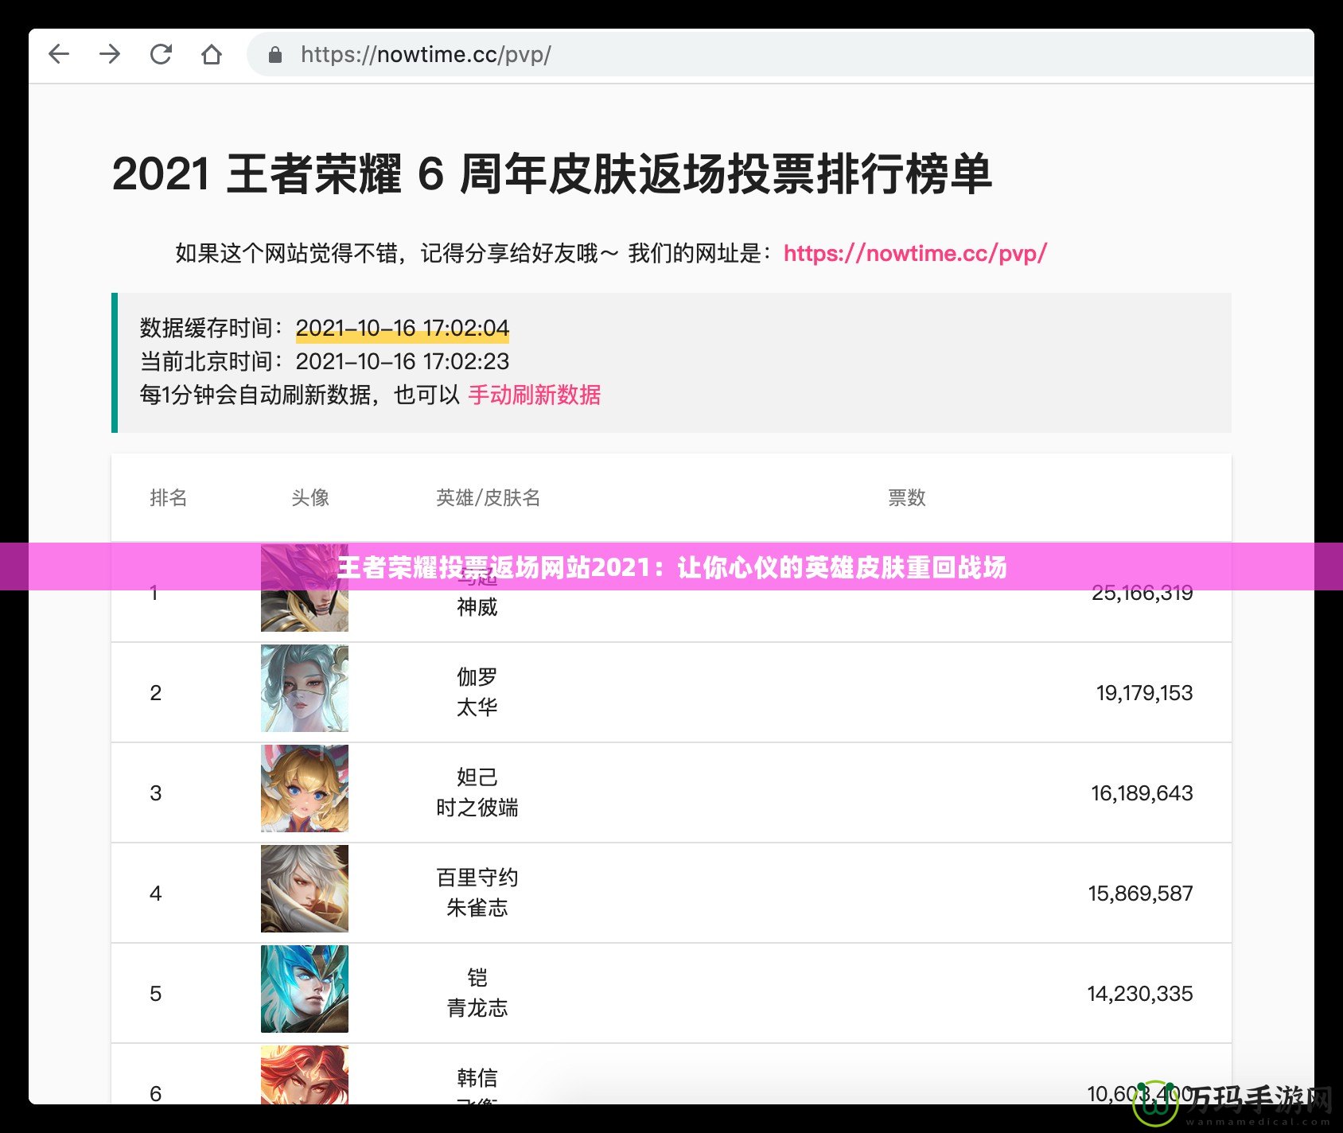Open the 百里守约 朱雀志 avatar thumbnail
Viewport: 1343px width, 1133px height.
(x=305, y=889)
